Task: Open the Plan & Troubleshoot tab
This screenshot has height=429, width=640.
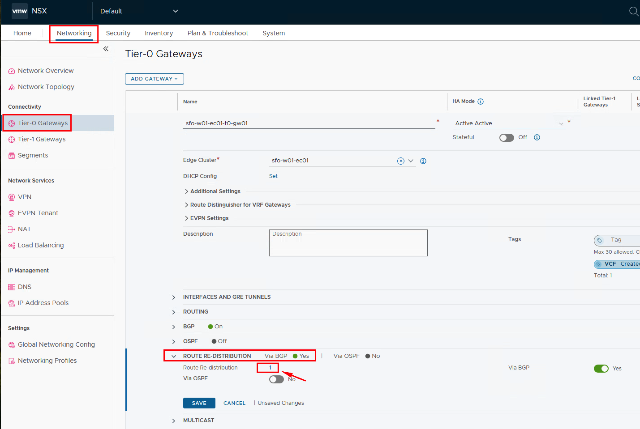Action: click(x=218, y=33)
